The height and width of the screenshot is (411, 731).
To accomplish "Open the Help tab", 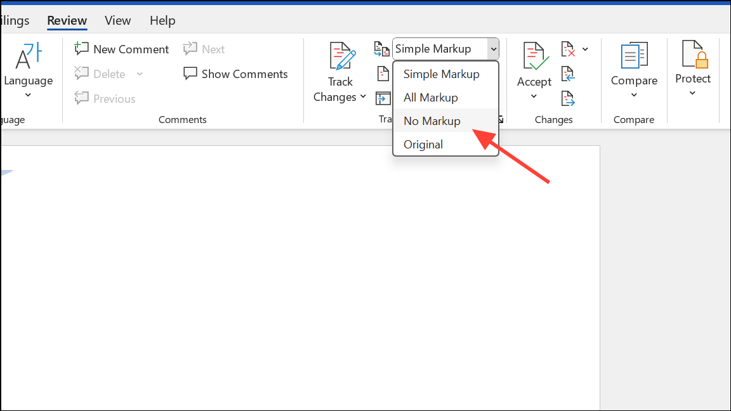I will pyautogui.click(x=162, y=20).
